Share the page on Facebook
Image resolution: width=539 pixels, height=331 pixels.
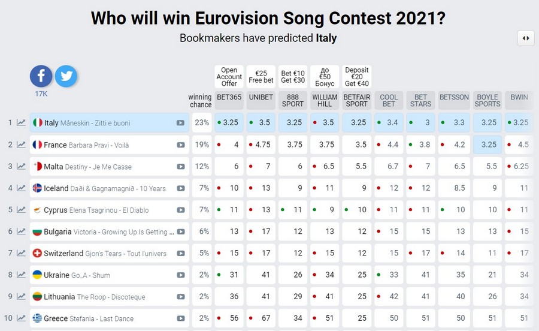pos(41,76)
